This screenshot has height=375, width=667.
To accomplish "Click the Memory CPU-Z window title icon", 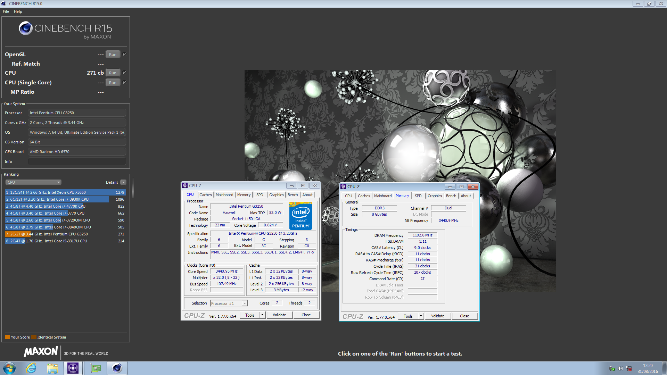I will 344,186.
